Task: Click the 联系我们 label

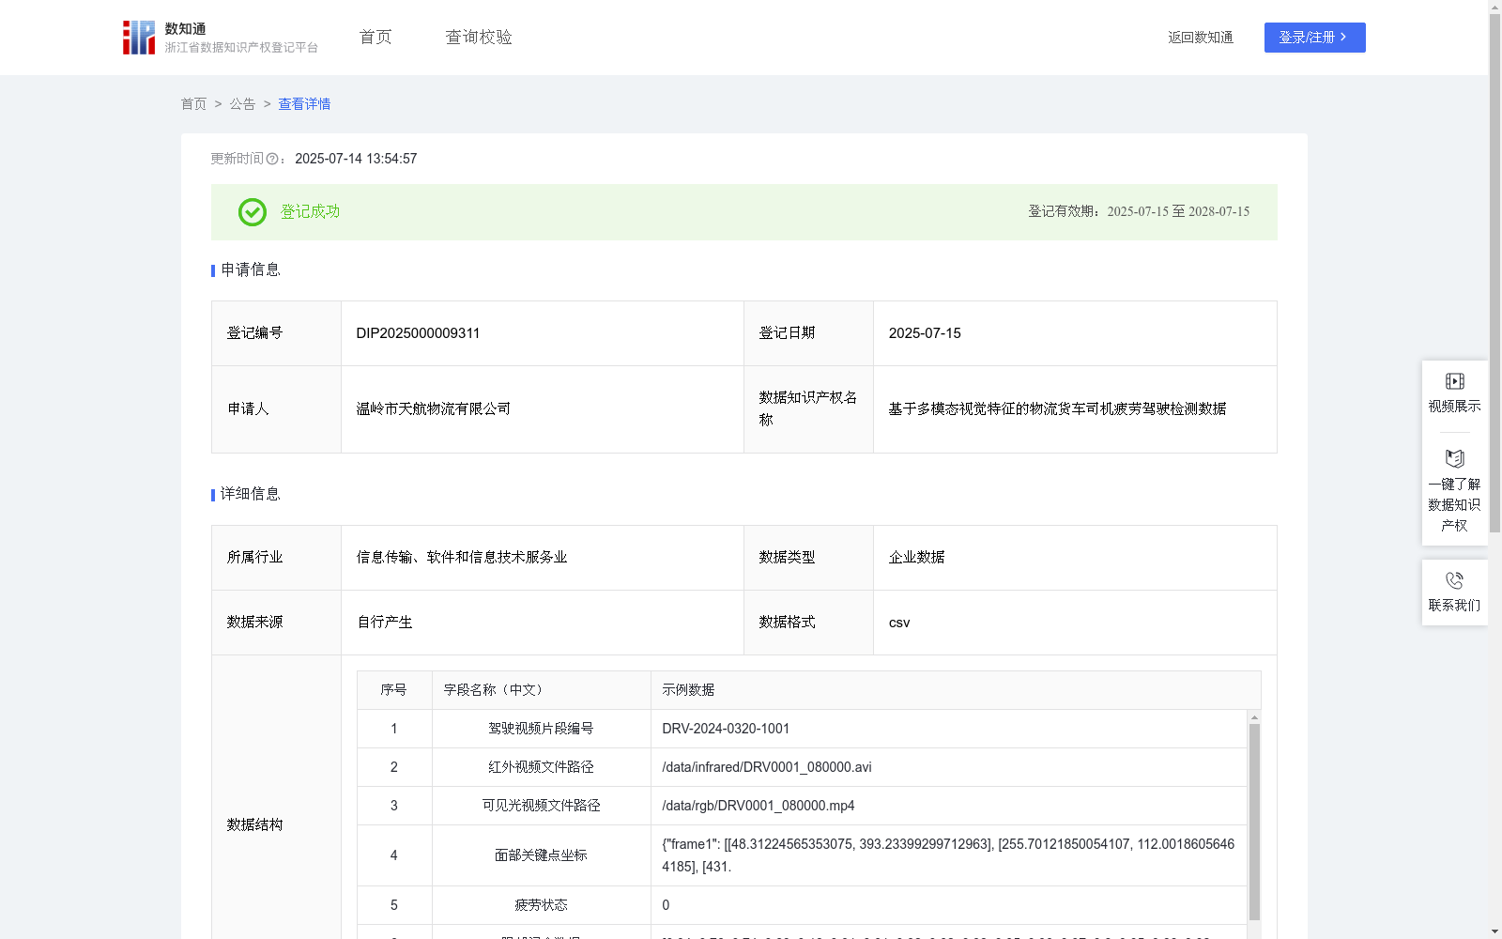Action: pyautogui.click(x=1455, y=606)
